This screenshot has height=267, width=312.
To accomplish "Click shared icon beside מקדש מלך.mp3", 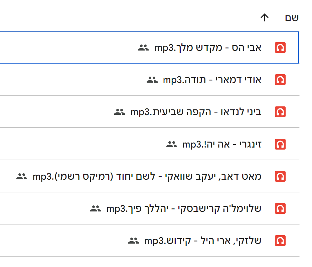I will [143, 48].
